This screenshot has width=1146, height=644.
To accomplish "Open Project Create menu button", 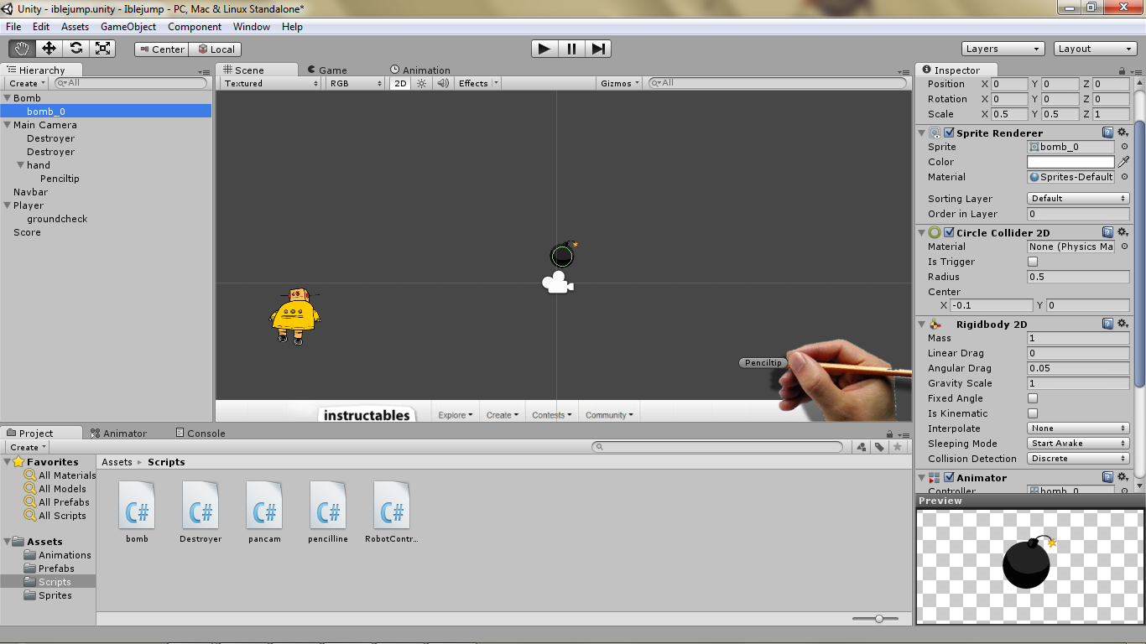I will 28,447.
